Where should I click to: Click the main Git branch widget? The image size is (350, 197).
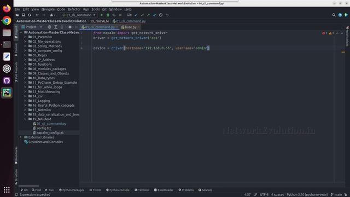[x=336, y=195]
